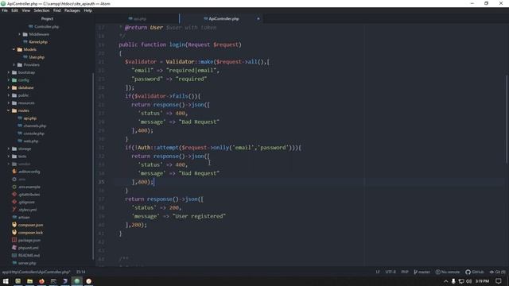Screen dimensions: 509x286
Task: Open the Edit menu
Action: coord(14,10)
